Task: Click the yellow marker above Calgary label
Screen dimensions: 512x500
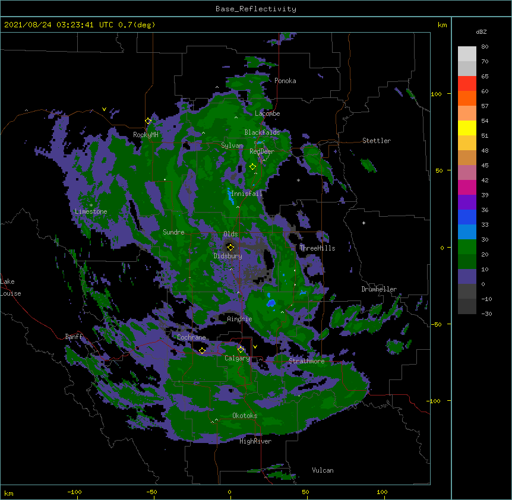Action: pos(241,350)
